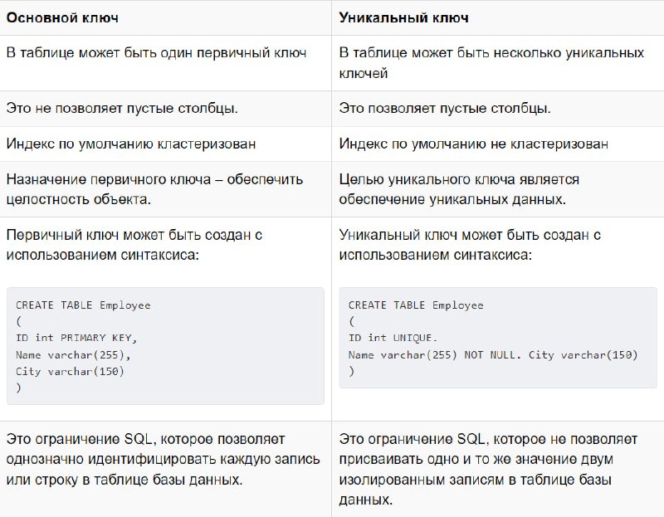Click the 'City varchar(150)' line in left code
Viewport: 664px width, 517px height.
click(70, 371)
